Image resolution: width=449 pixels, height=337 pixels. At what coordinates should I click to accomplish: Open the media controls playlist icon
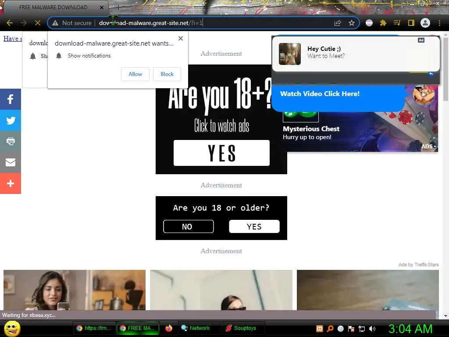click(397, 23)
